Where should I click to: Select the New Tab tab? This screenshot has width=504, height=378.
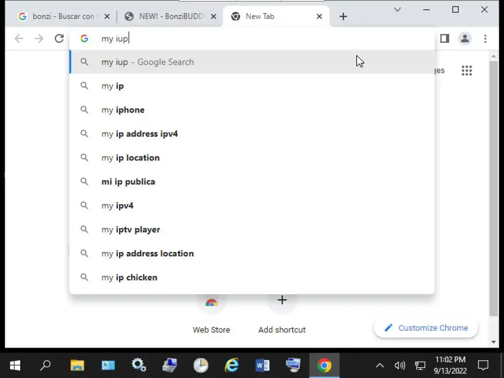[x=277, y=16]
